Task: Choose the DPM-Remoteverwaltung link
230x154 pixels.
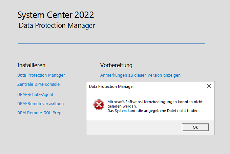Action: coord(40,104)
